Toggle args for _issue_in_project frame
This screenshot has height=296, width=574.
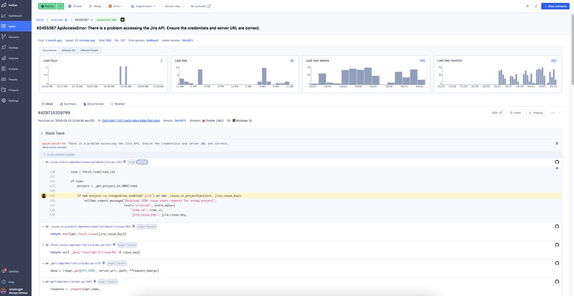pos(141,226)
